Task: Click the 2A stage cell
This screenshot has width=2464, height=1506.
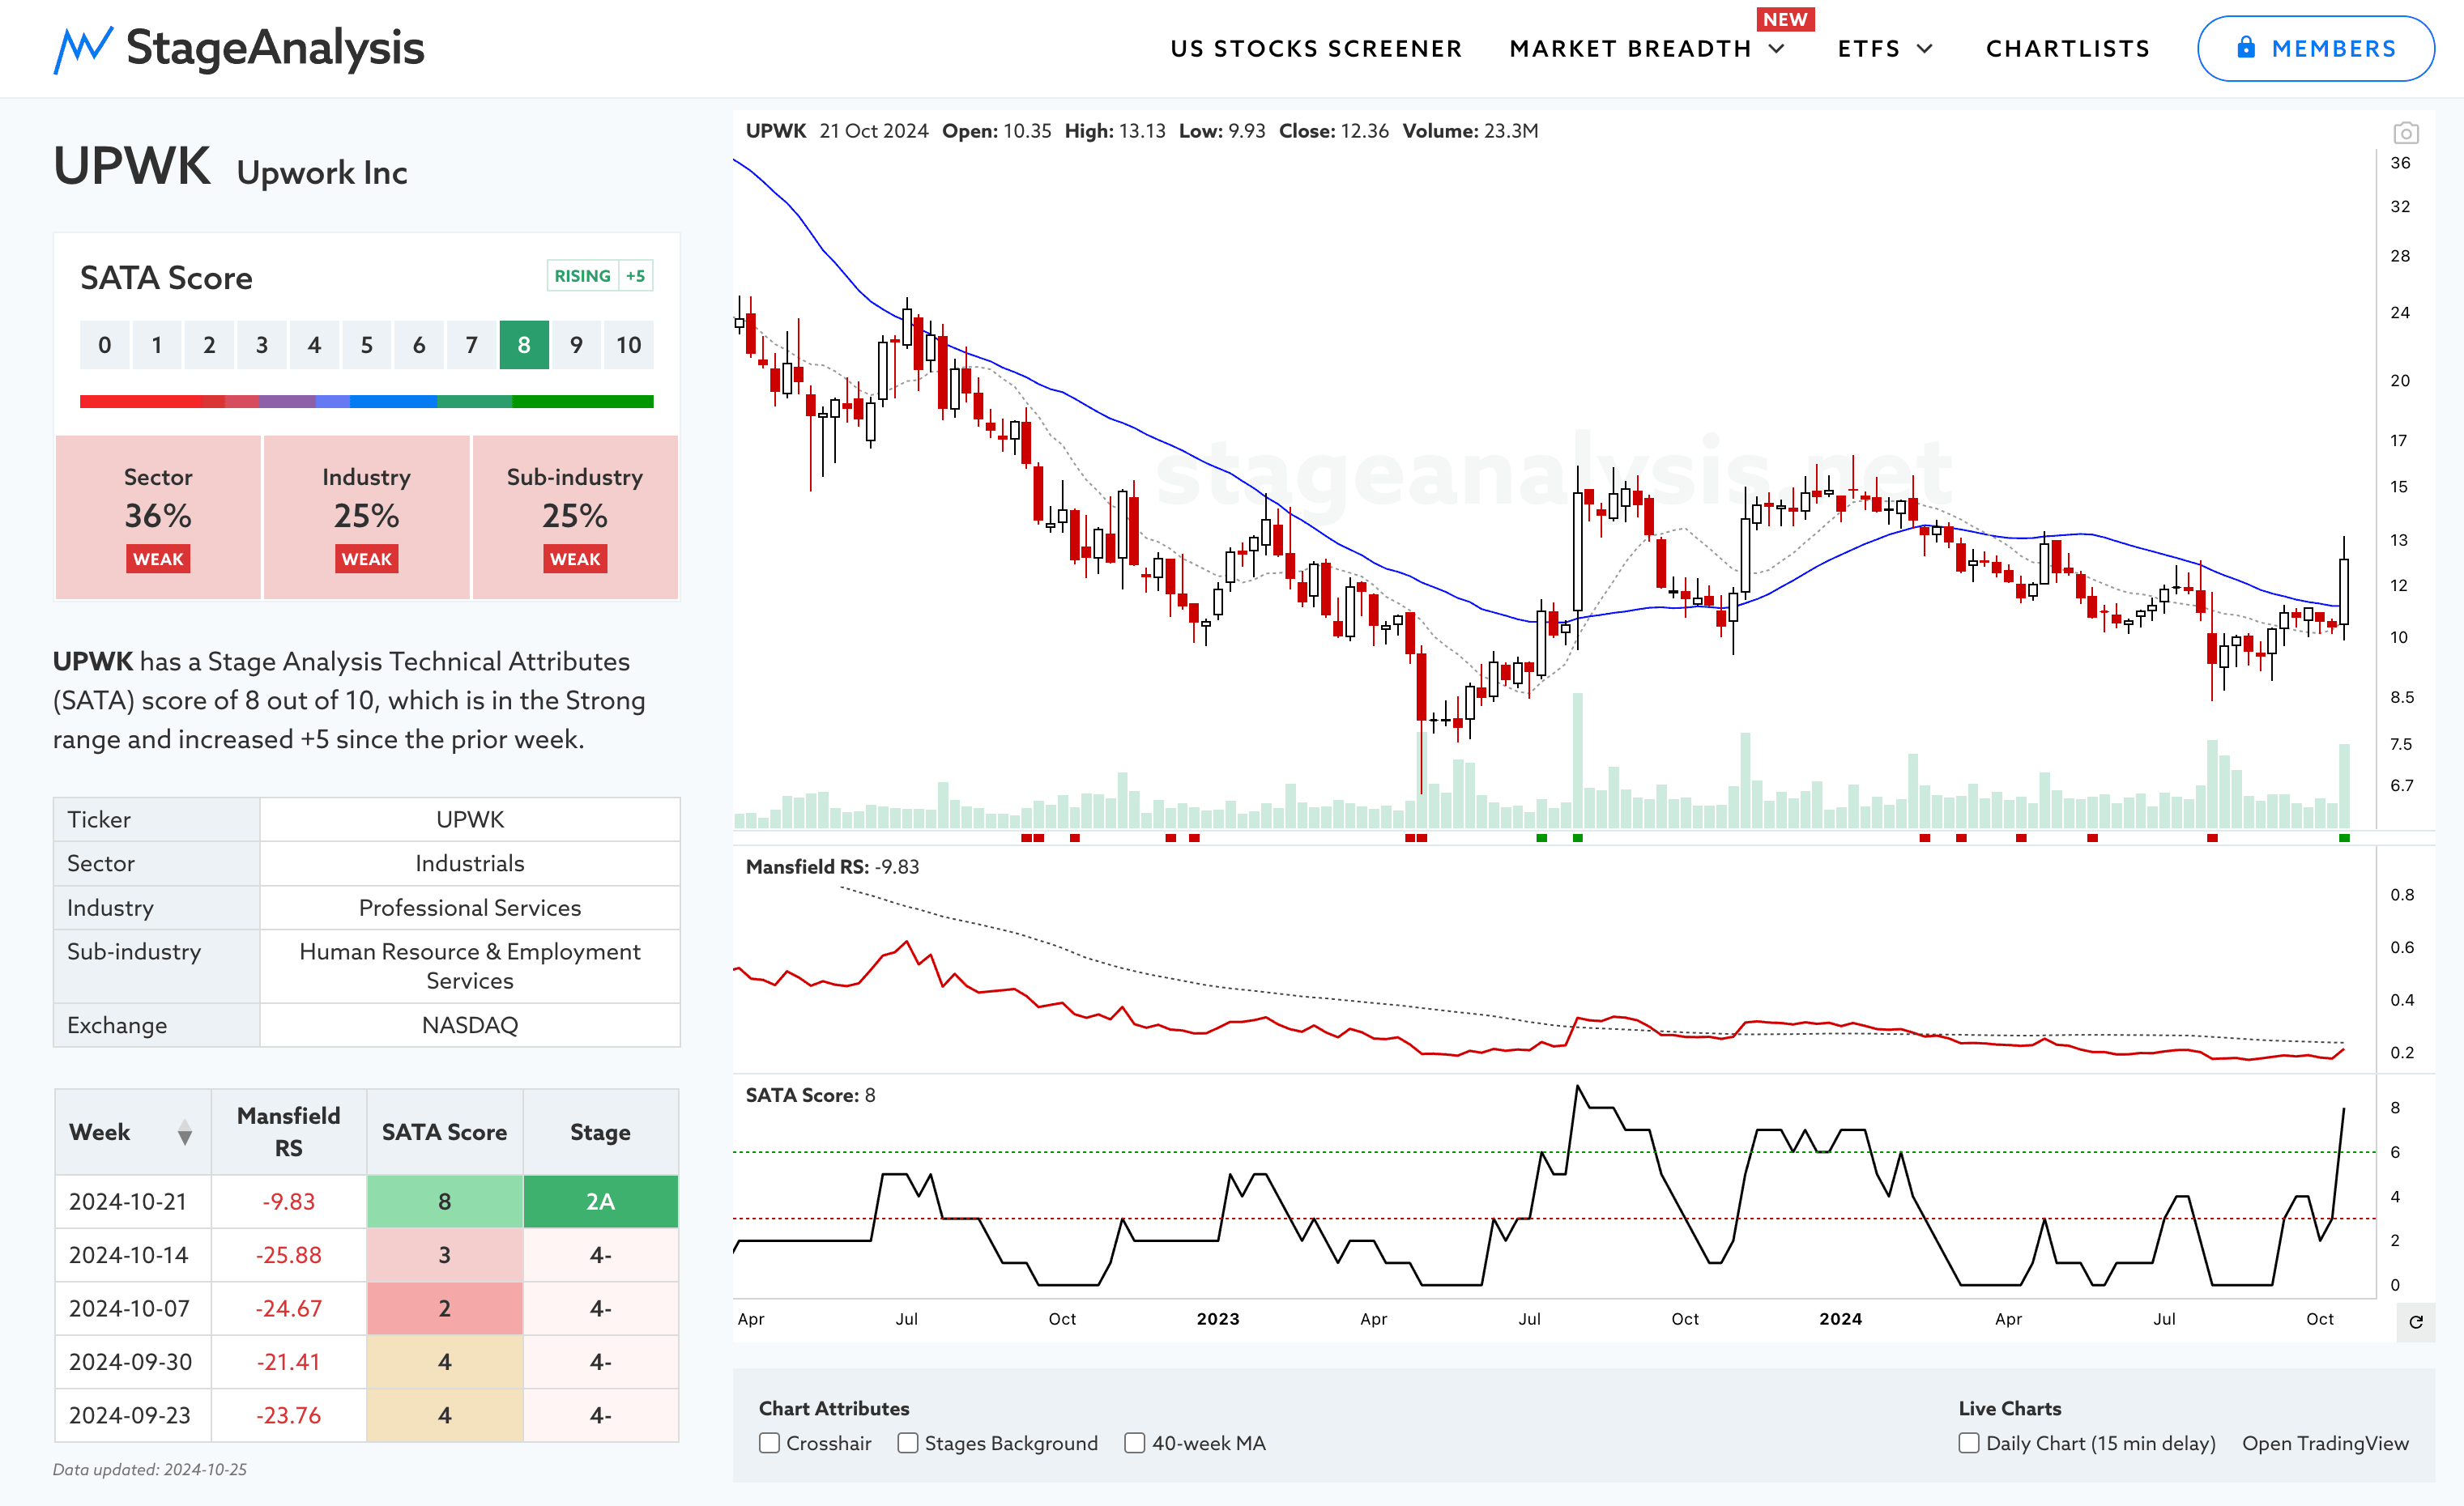Action: tap(600, 1202)
